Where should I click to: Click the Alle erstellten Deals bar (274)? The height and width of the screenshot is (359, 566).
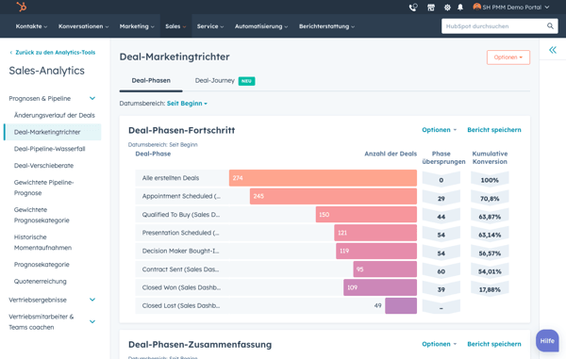tap(323, 178)
